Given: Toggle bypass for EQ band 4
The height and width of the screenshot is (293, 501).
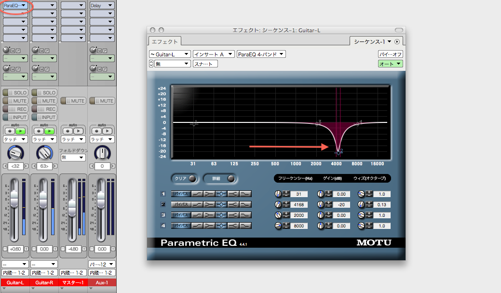Looking at the screenshot, I should click(181, 226).
